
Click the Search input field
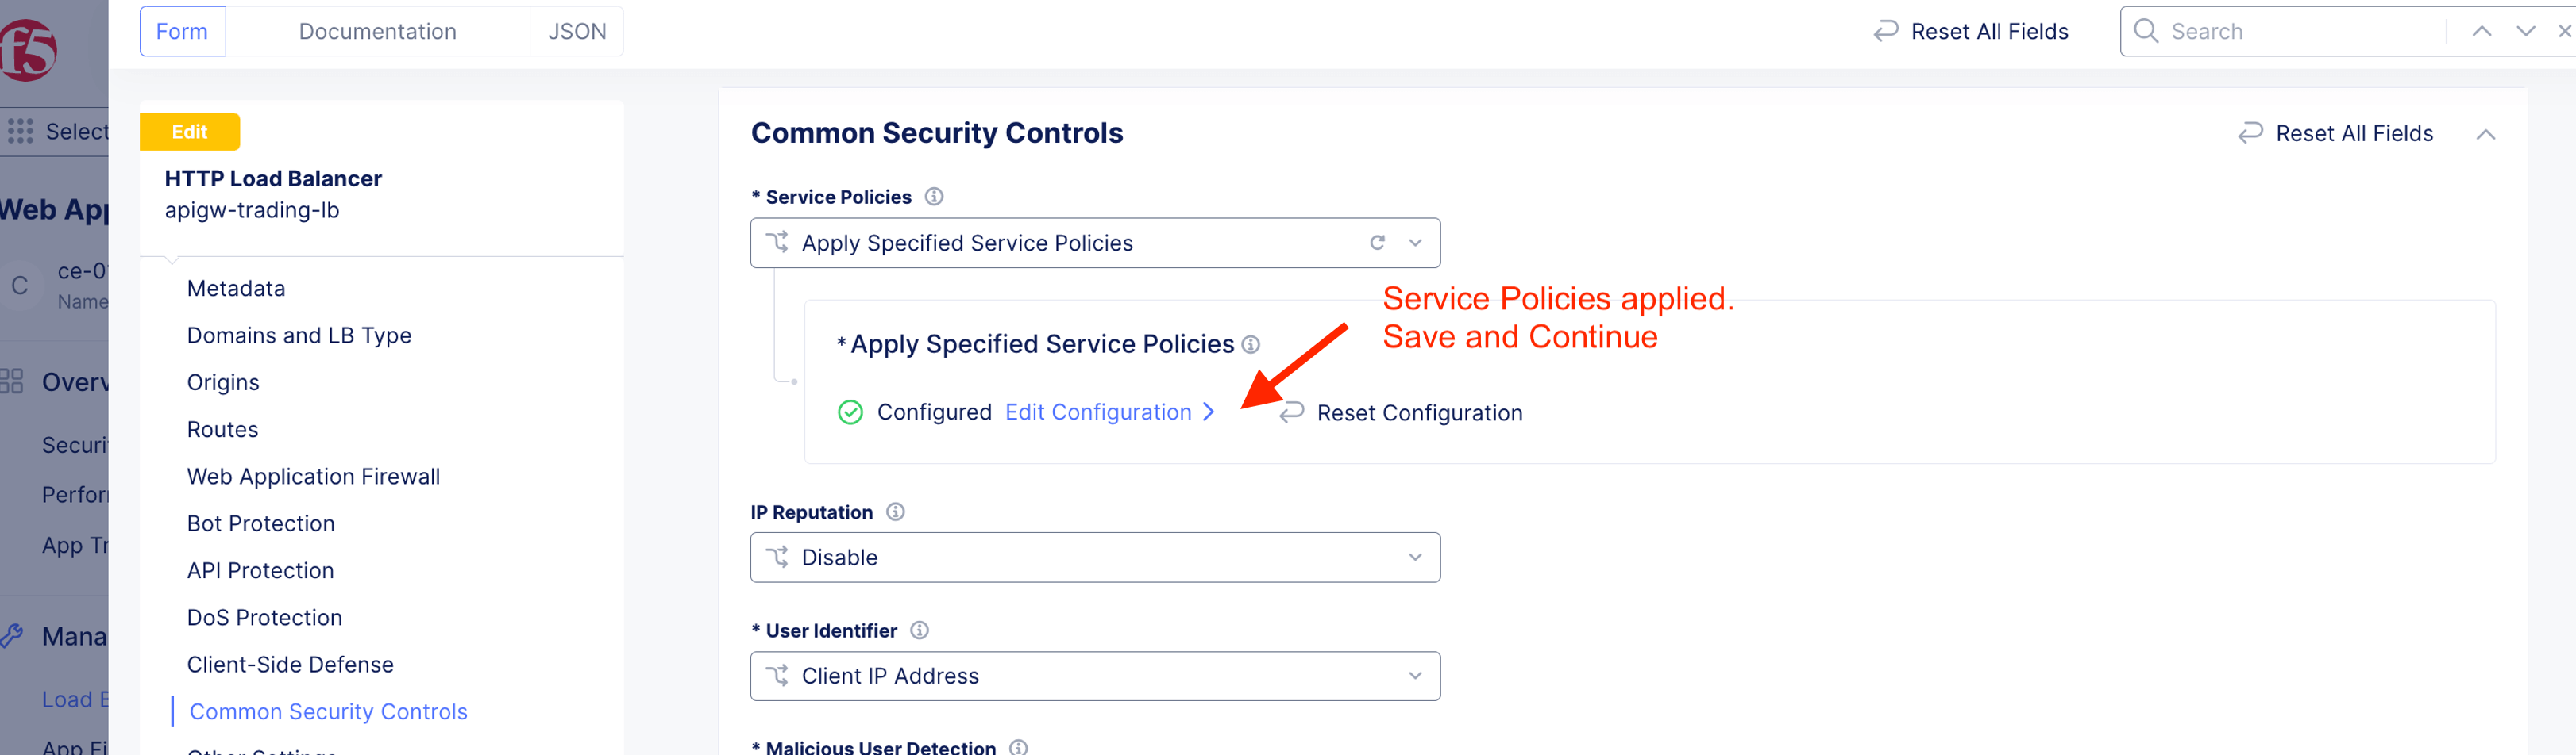point(2300,31)
